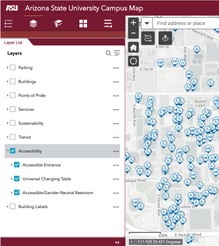
Task: Open Accessible Entrance options menu
Action: point(116,165)
